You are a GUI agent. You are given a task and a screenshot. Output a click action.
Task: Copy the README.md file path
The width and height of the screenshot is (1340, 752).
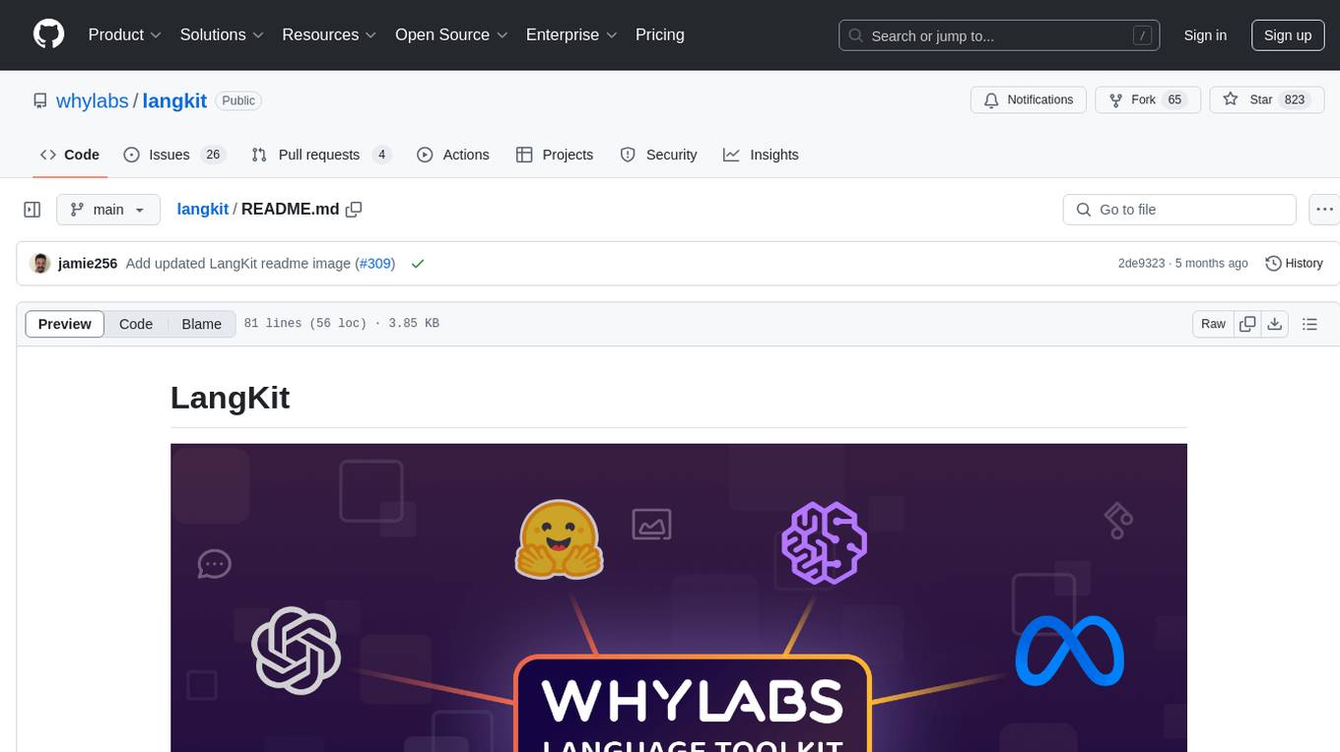(x=354, y=209)
